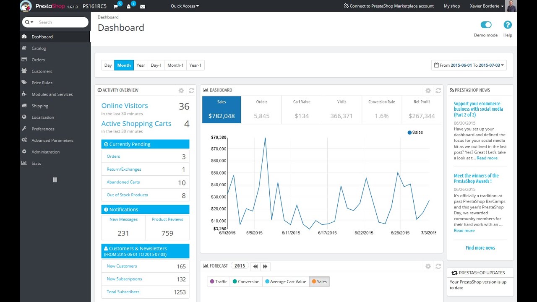Image resolution: width=537 pixels, height=302 pixels.
Task: Click the forecast rewind arrows icon
Action: tap(255, 266)
